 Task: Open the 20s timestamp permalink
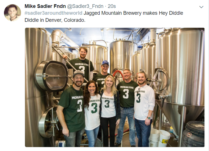coord(112,6)
